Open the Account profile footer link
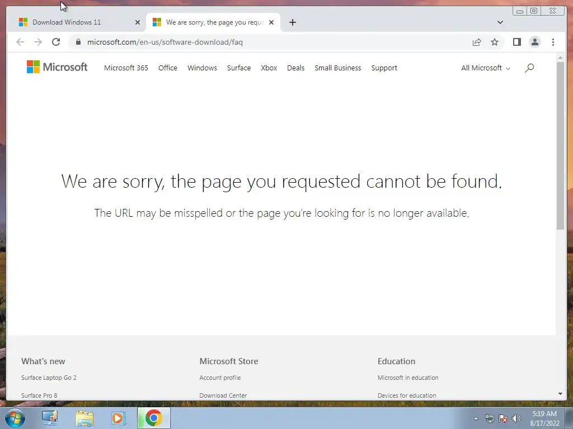The image size is (573, 429). [220, 378]
